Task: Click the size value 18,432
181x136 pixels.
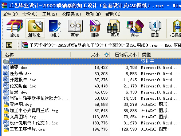Action: pyautogui.click(x=101, y=67)
